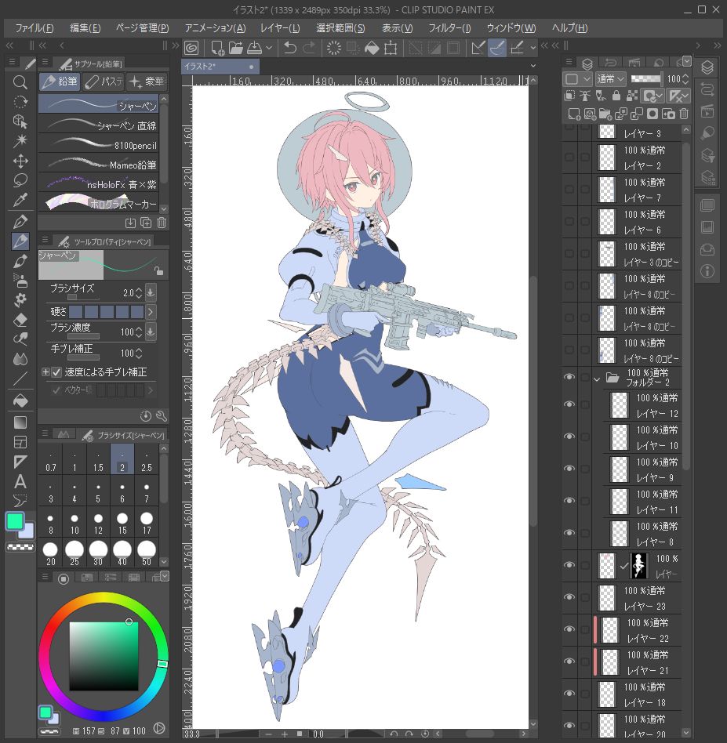Click the New raster layer icon

point(574,114)
